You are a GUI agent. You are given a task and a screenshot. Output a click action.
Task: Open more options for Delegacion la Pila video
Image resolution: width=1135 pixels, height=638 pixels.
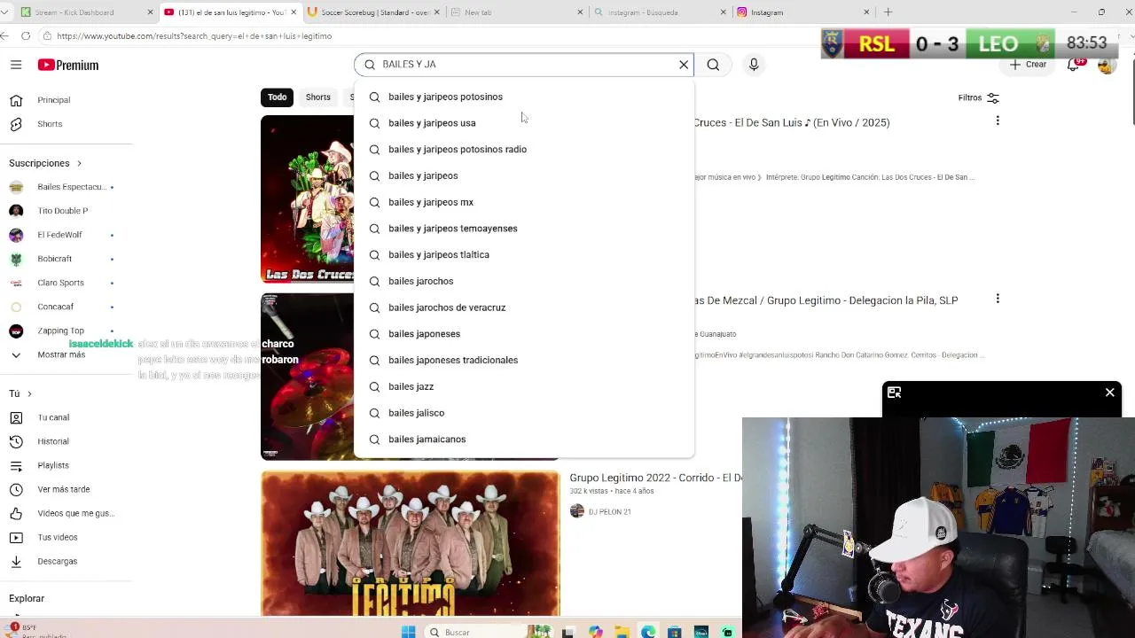coord(998,300)
